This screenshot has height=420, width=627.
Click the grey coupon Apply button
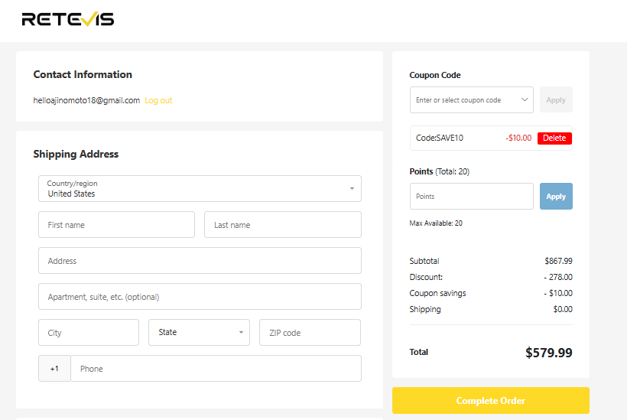coord(556,100)
